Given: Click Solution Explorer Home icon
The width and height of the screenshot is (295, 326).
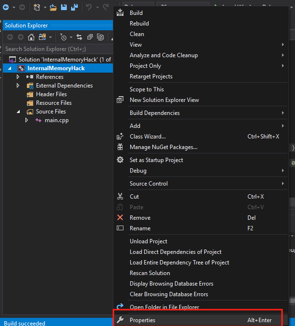Looking at the screenshot, I should click(x=31, y=37).
